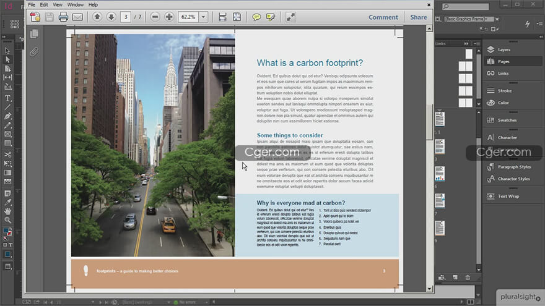
Task: Click the scrolling fit-width page icon
Action: pyautogui.click(x=222, y=17)
